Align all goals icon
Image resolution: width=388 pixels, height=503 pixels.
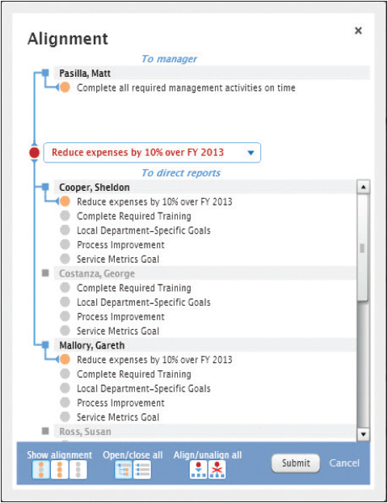click(x=198, y=470)
